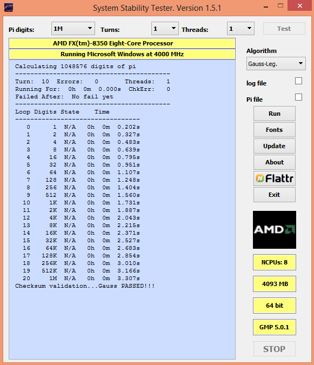Open the Threads dropdown

[240, 29]
